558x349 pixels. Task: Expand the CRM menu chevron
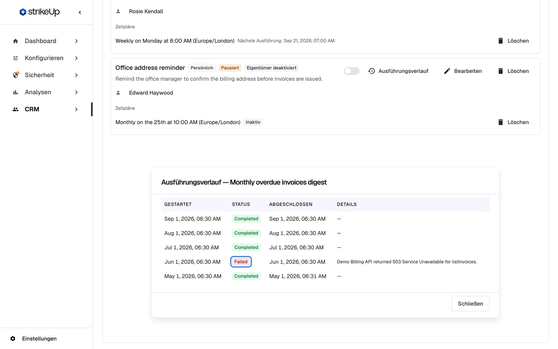click(x=76, y=109)
